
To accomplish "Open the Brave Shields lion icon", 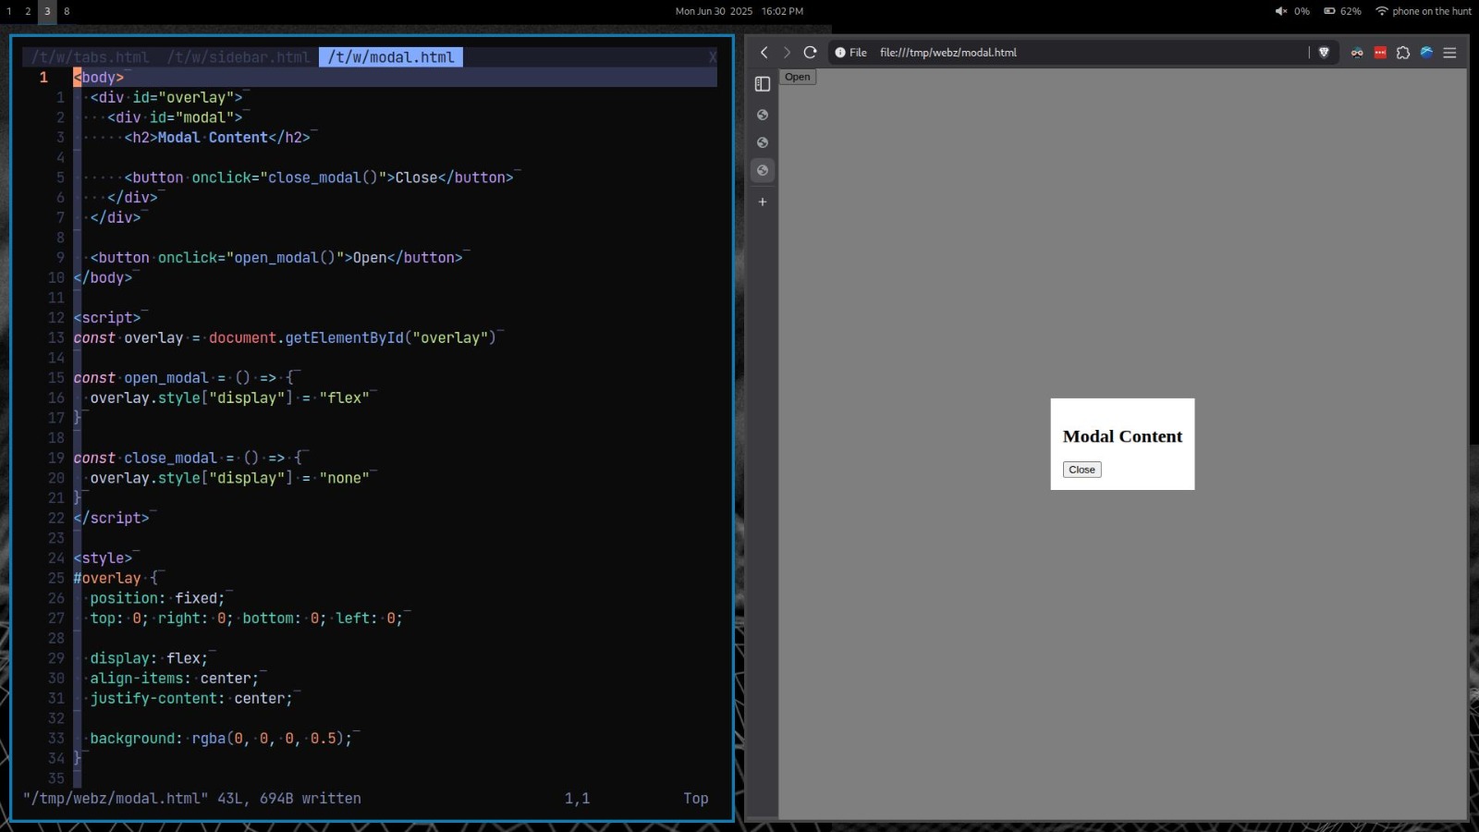I will click(1324, 53).
